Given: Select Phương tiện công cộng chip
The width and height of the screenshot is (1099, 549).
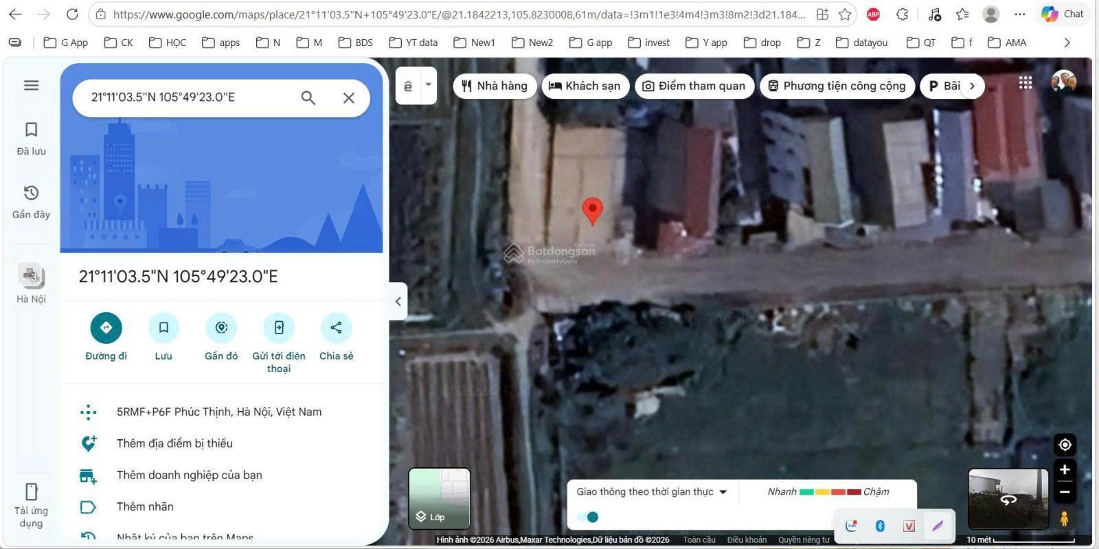Looking at the screenshot, I should pos(837,86).
